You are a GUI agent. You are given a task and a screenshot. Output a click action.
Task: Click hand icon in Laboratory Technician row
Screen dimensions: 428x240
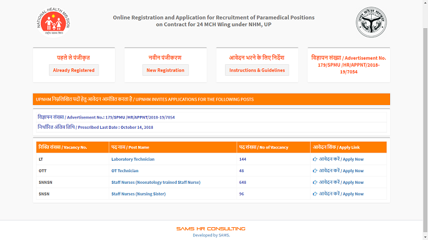coord(315,159)
